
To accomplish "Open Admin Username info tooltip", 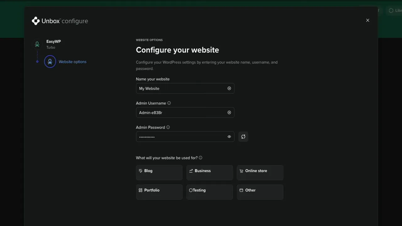I will pyautogui.click(x=169, y=103).
